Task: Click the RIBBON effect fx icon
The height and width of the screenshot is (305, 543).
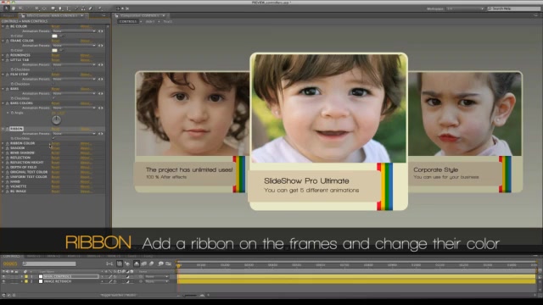Action: (x=7, y=129)
